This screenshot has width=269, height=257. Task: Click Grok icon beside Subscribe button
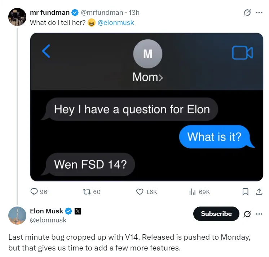247,214
